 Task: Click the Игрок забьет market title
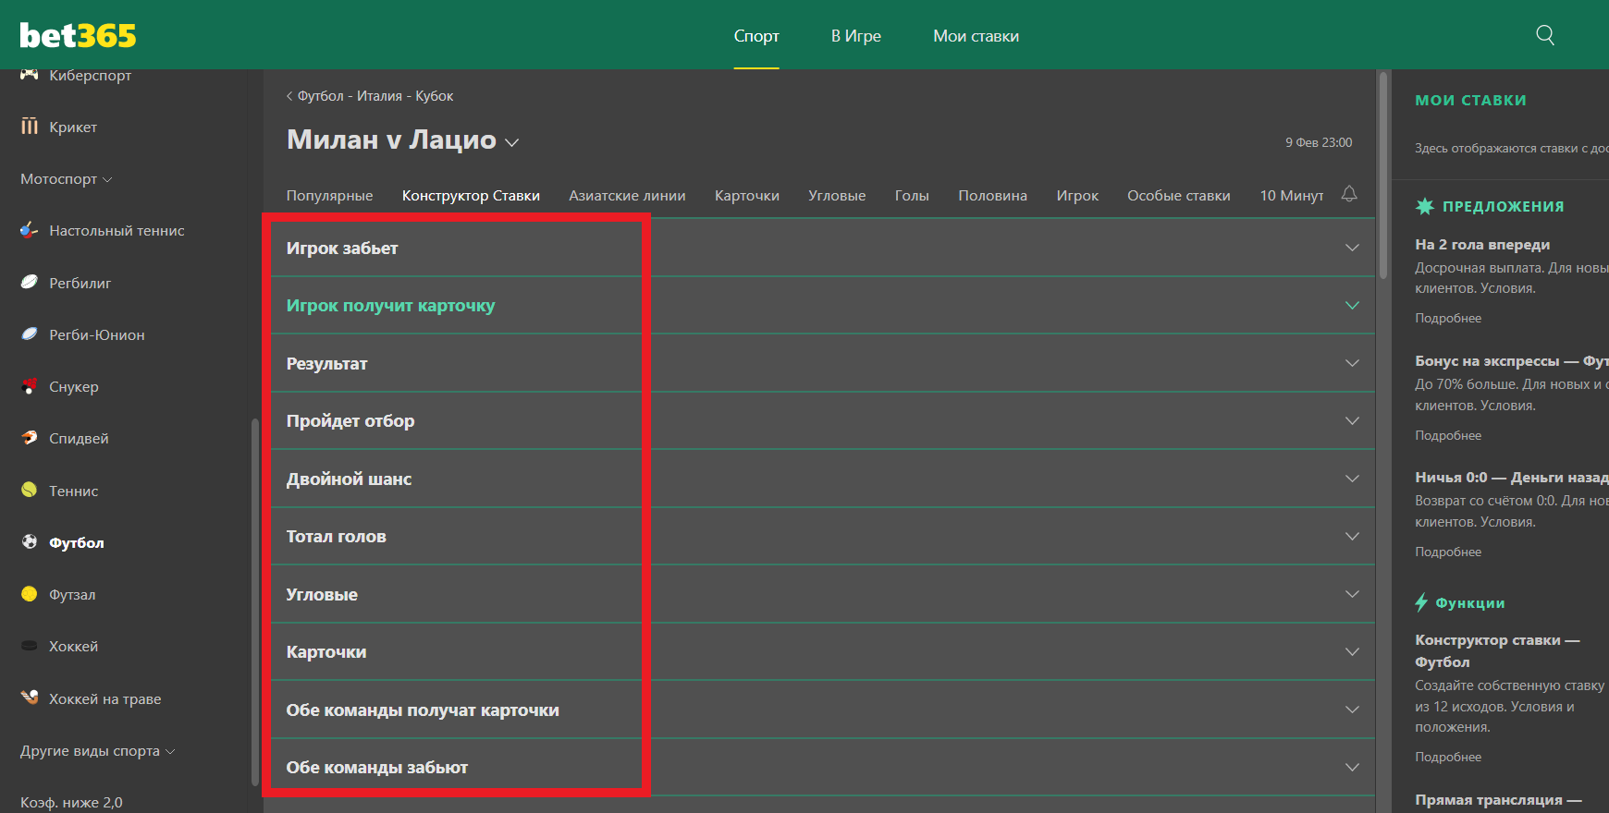coord(342,248)
